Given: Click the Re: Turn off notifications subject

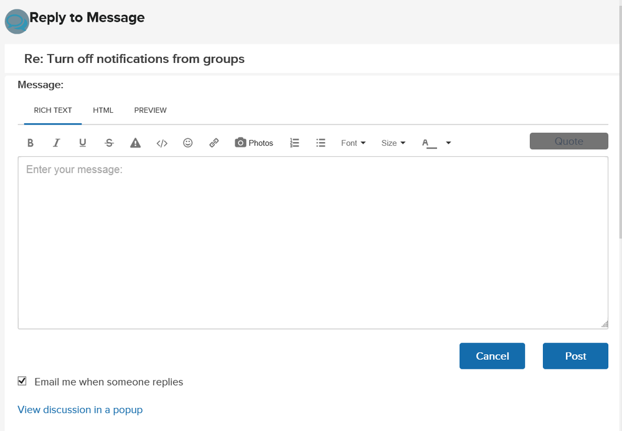Looking at the screenshot, I should point(134,59).
